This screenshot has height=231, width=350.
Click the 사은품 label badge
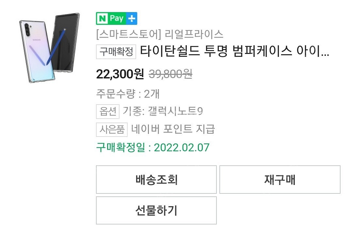112,130
